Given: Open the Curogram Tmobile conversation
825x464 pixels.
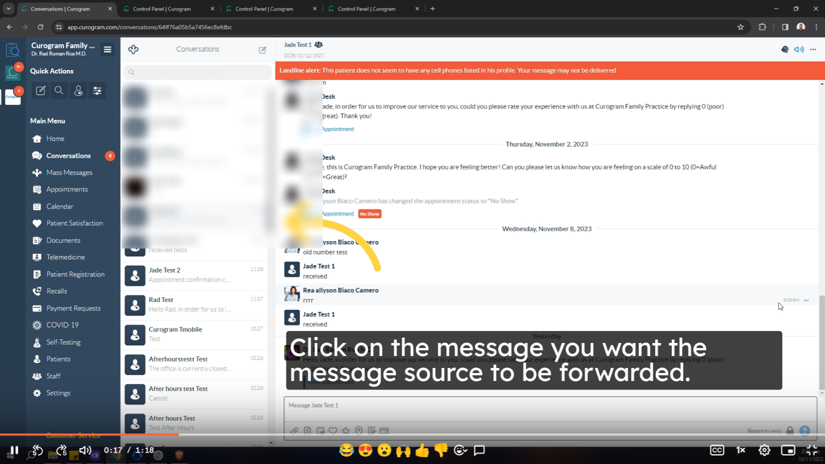Looking at the screenshot, I should tap(194, 334).
